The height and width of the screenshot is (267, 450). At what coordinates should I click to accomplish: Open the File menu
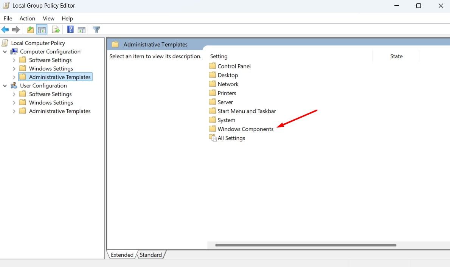click(x=8, y=19)
